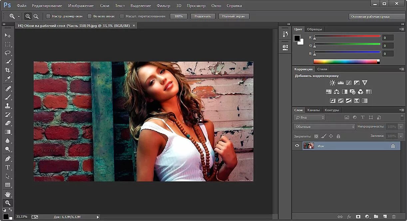
Task: Select the Eyedropper tool
Action: (8, 79)
